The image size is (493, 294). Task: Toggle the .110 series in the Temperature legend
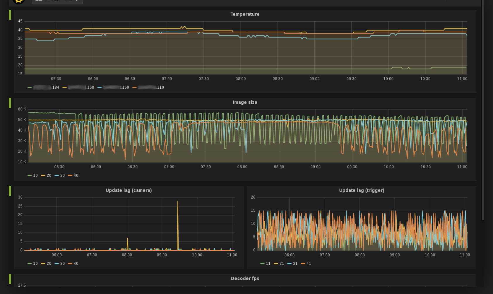pos(148,87)
